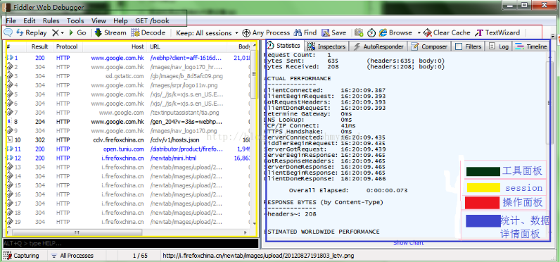Toggle the Decode option
This screenshot has width=560, height=262.
click(148, 32)
